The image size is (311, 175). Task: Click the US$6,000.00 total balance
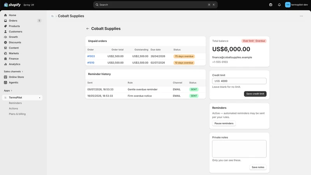pyautogui.click(x=231, y=49)
